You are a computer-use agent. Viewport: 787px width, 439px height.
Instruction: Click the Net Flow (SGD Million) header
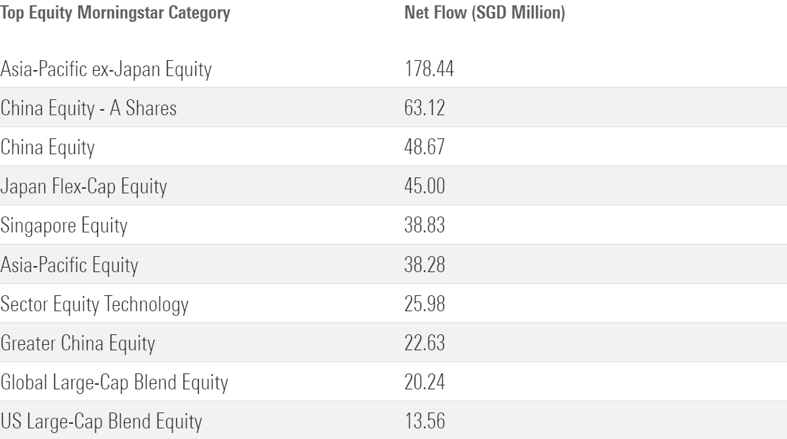484,13
